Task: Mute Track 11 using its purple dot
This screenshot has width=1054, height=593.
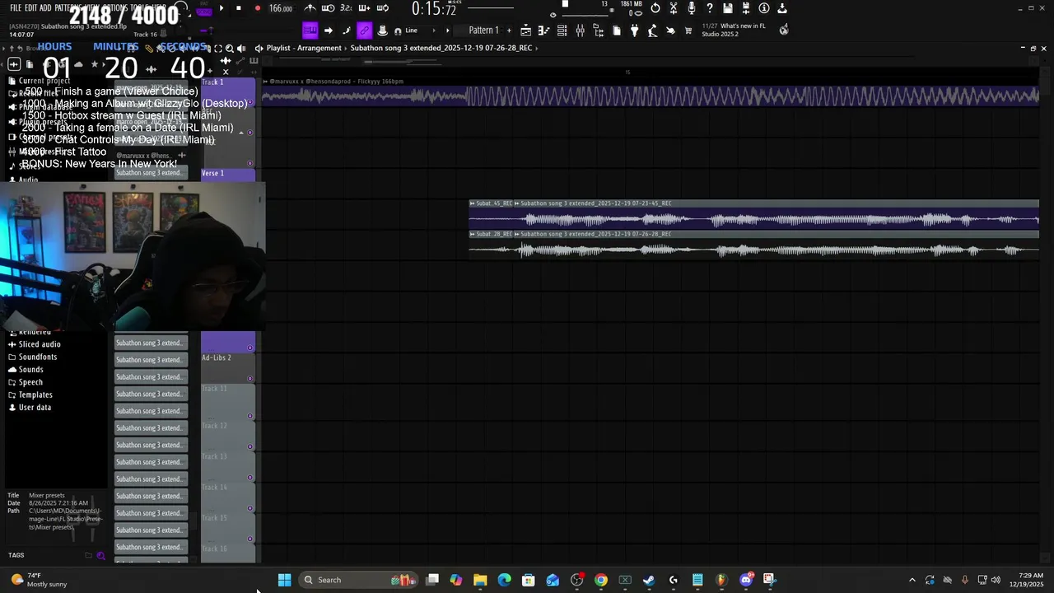Action: click(x=250, y=416)
